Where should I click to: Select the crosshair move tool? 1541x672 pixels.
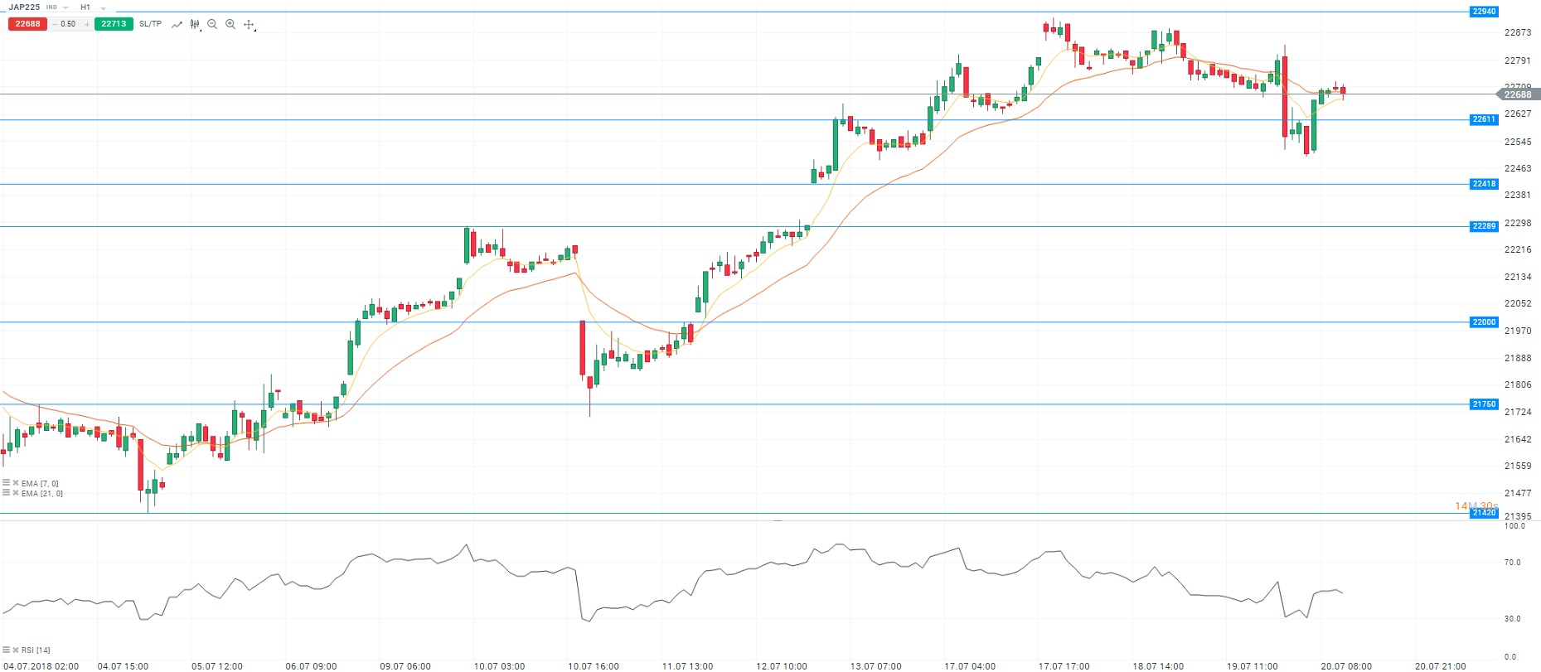click(249, 25)
